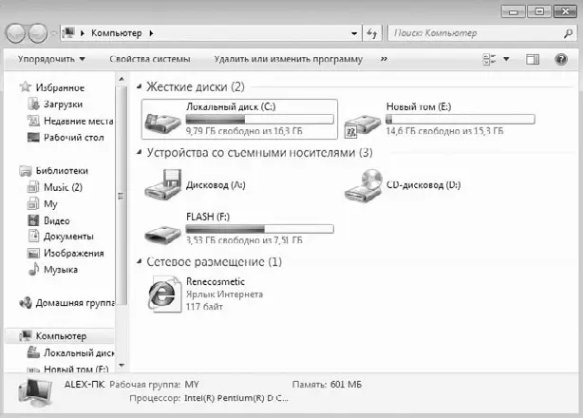Open the Упорядочить dropdown menu
The image size is (583, 418).
[x=51, y=59]
